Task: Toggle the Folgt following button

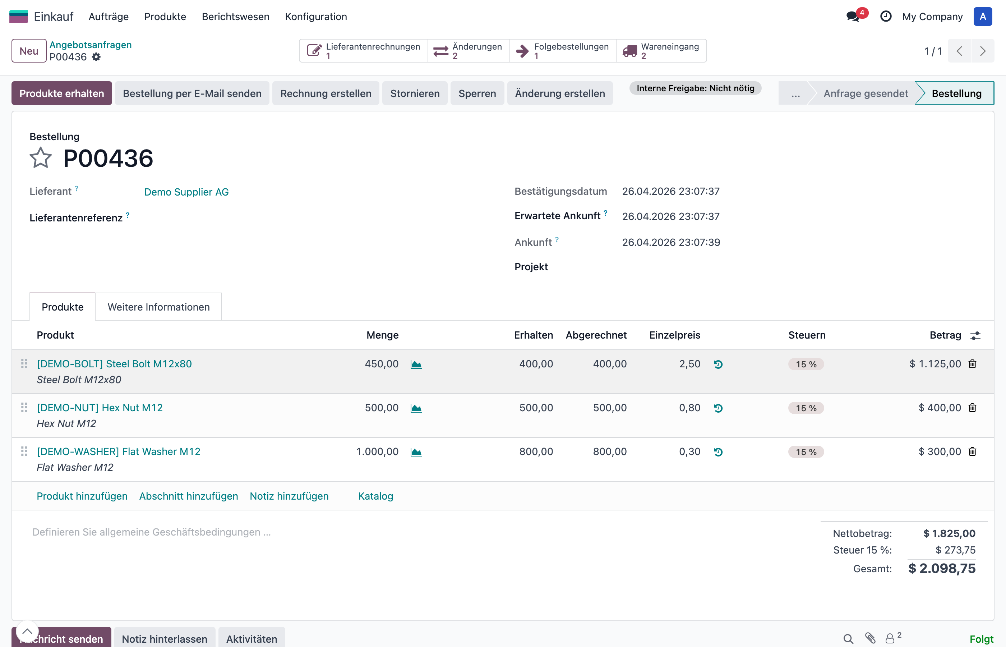Action: [981, 639]
